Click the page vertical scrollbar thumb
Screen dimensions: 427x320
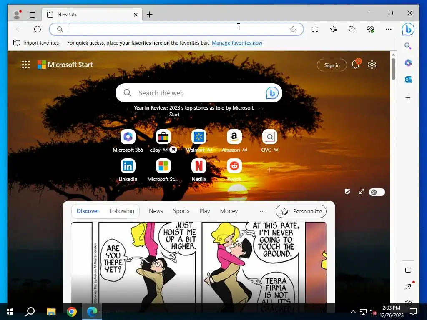click(393, 69)
